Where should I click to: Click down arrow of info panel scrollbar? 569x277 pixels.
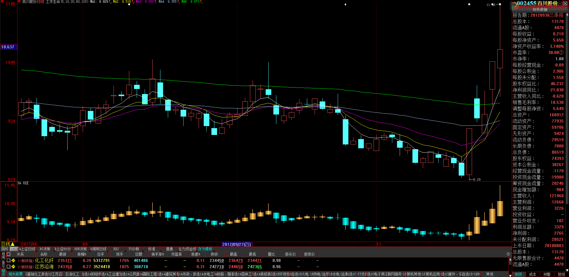[x=567, y=270]
